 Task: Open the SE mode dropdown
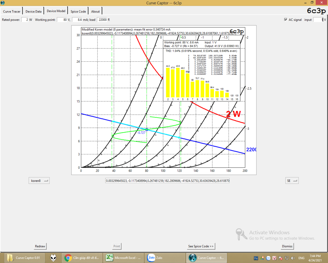tap(292, 180)
